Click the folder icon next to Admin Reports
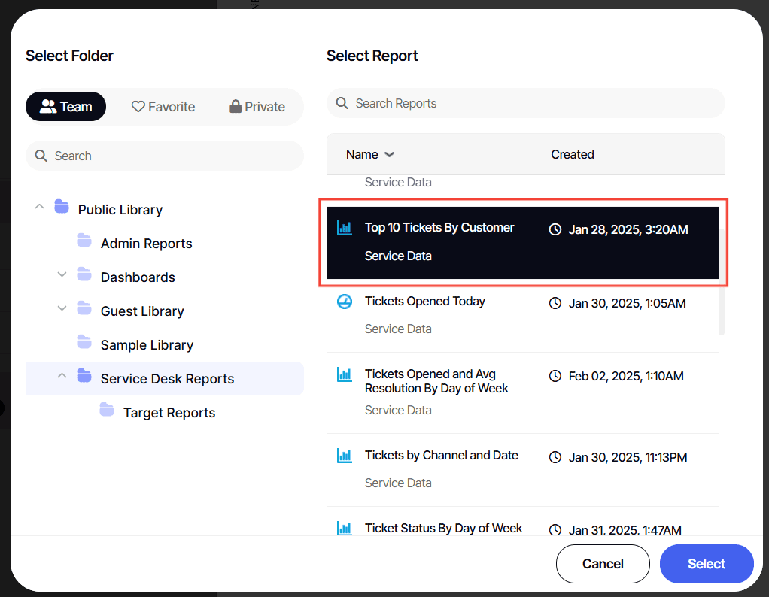Screen dimensions: 769x597 84,241
